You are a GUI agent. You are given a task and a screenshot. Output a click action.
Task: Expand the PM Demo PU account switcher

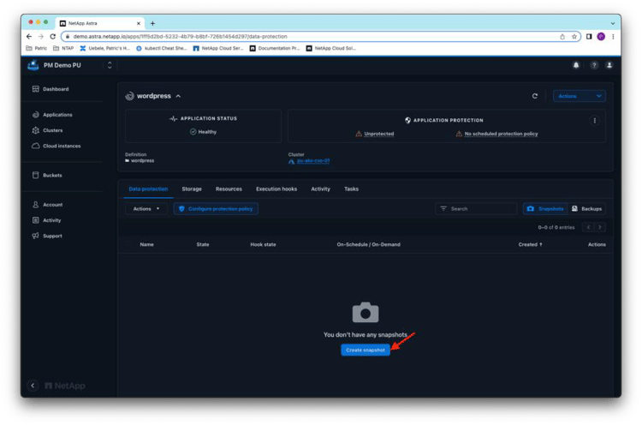point(110,65)
